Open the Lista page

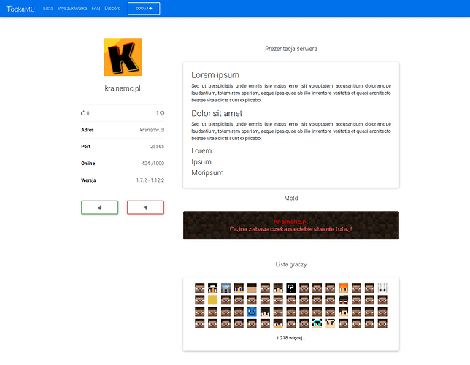(48, 8)
